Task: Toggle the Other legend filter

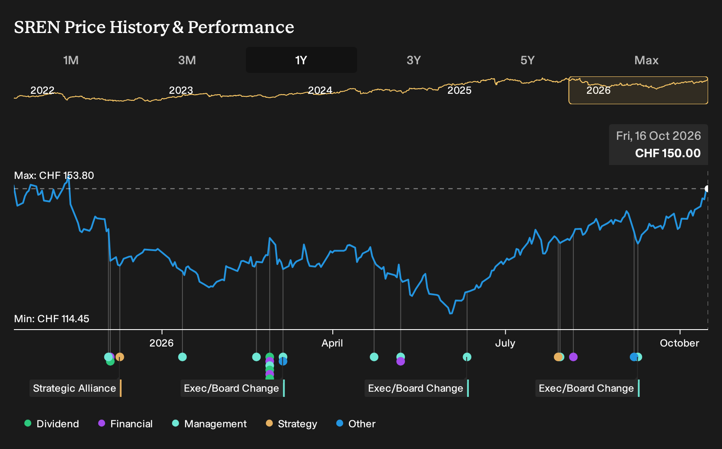Action: tap(356, 423)
